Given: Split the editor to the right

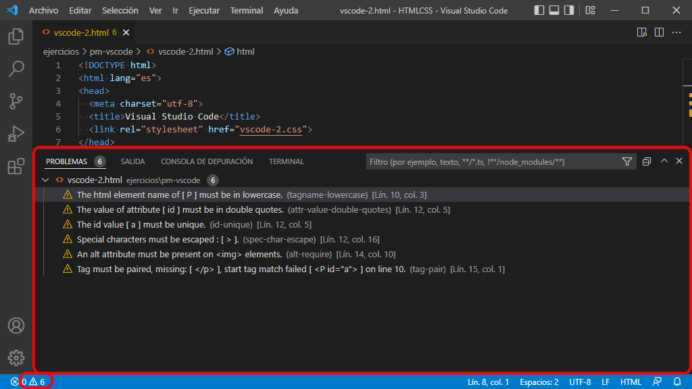Looking at the screenshot, I should [x=659, y=32].
